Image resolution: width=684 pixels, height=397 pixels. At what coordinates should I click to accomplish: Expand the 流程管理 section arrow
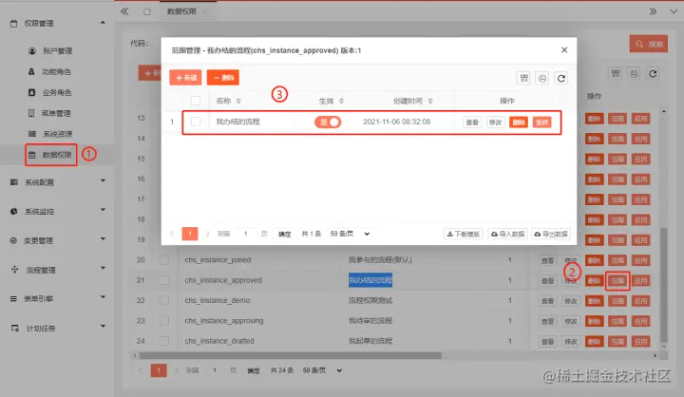pyautogui.click(x=103, y=268)
